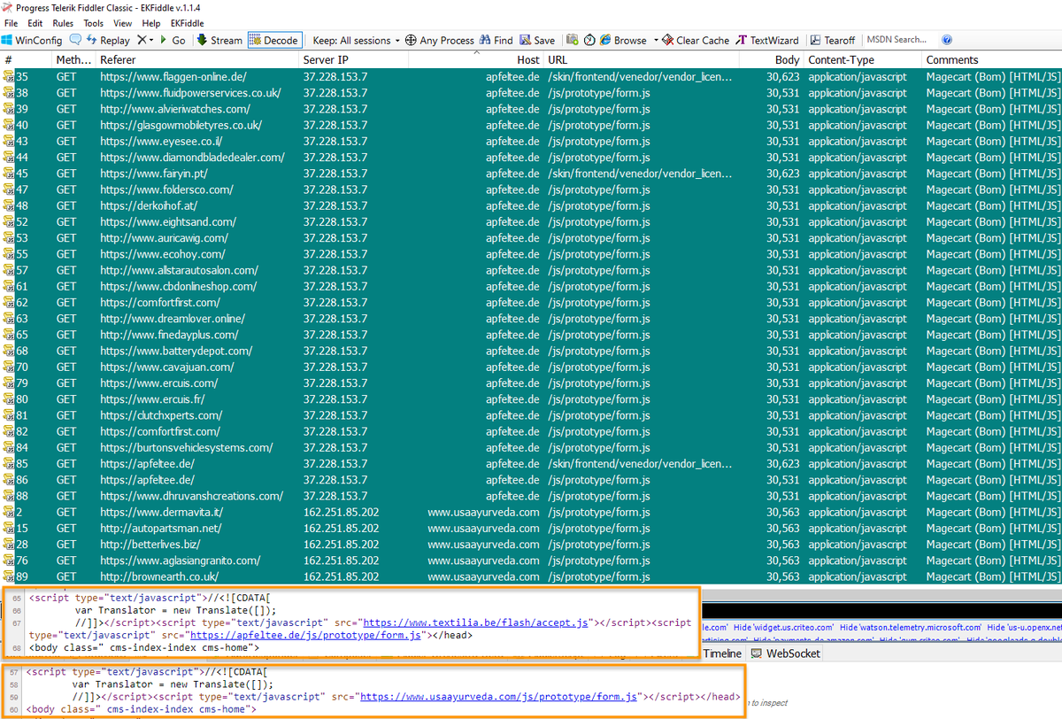Click Hide 'watson.telemetry.microsoft.com' link
Image resolution: width=1062 pixels, height=719 pixels.
[910, 627]
